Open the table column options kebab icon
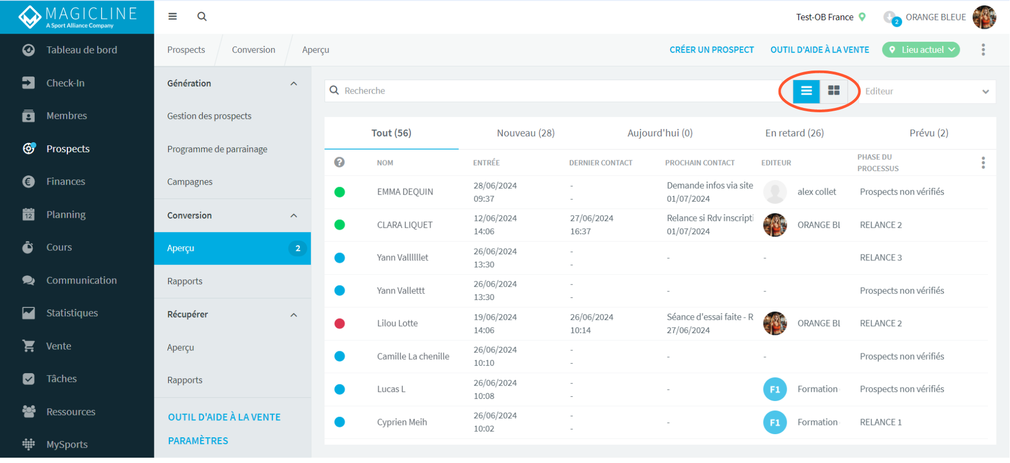Image resolution: width=1010 pixels, height=463 pixels. (983, 163)
